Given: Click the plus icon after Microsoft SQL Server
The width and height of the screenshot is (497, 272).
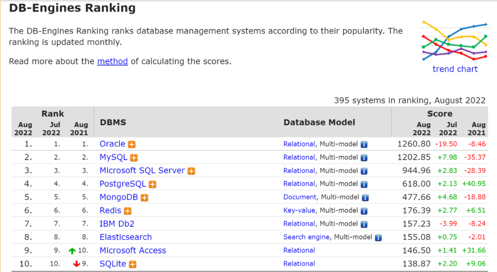Looking at the screenshot, I should pyautogui.click(x=191, y=171).
